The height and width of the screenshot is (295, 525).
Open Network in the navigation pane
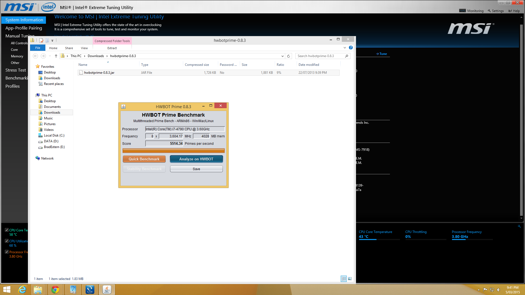point(47,158)
